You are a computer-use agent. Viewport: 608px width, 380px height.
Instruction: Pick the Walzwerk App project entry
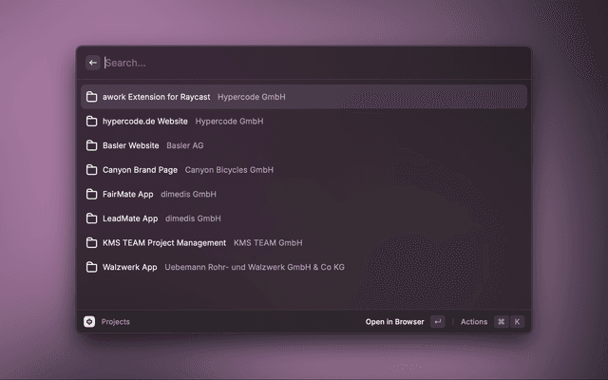[130, 267]
